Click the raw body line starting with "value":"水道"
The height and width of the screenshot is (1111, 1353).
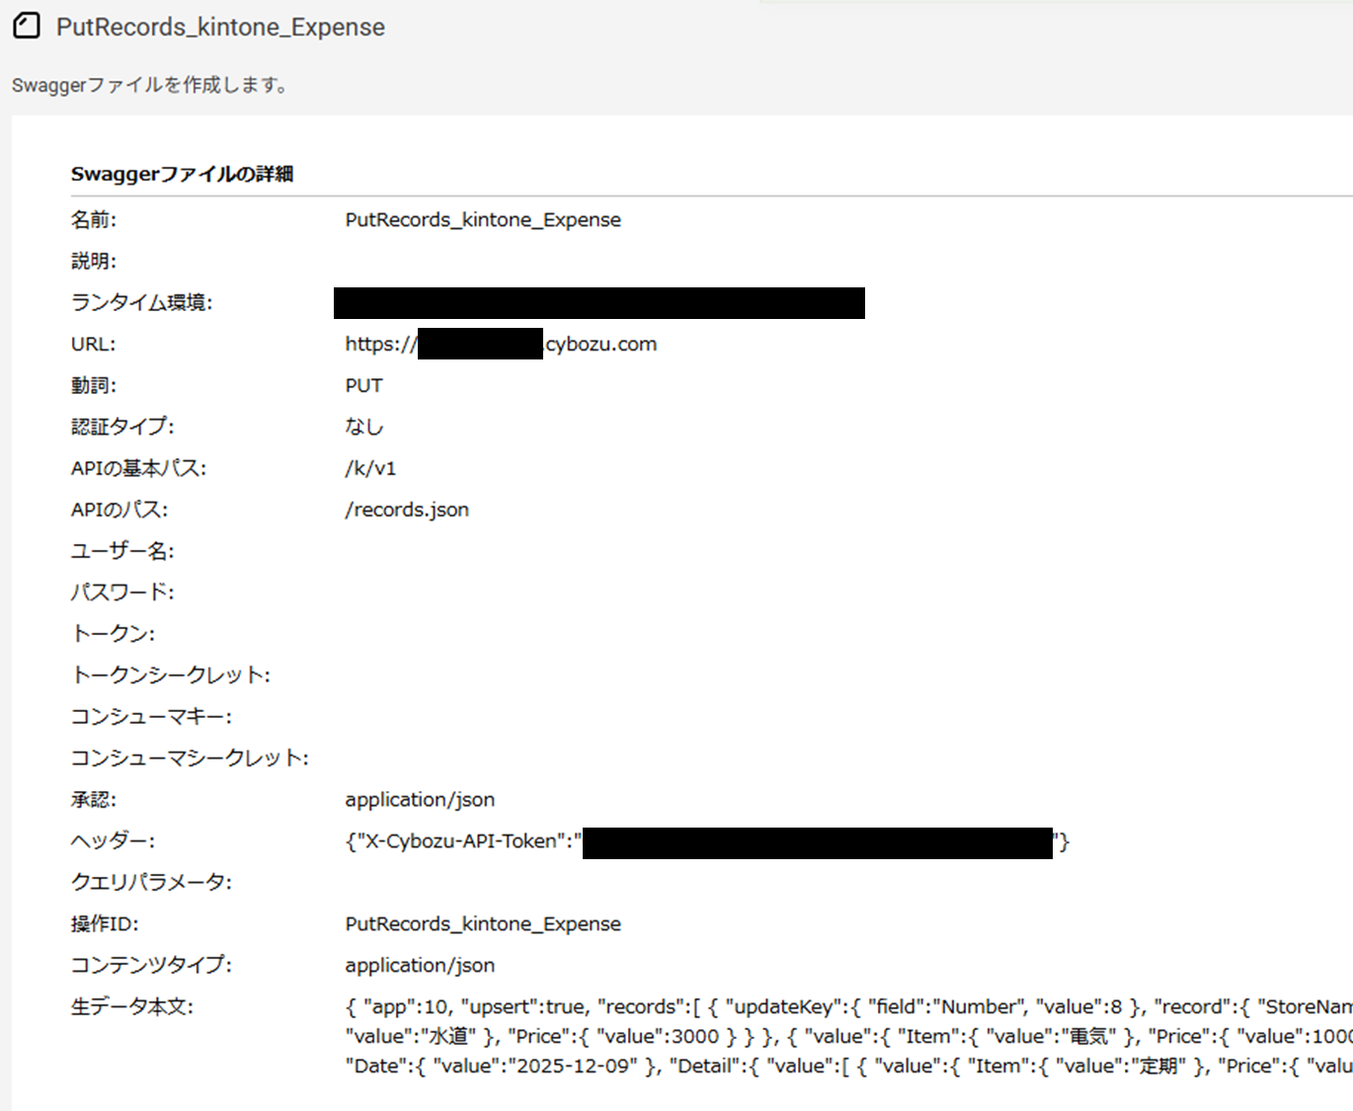tap(848, 1037)
